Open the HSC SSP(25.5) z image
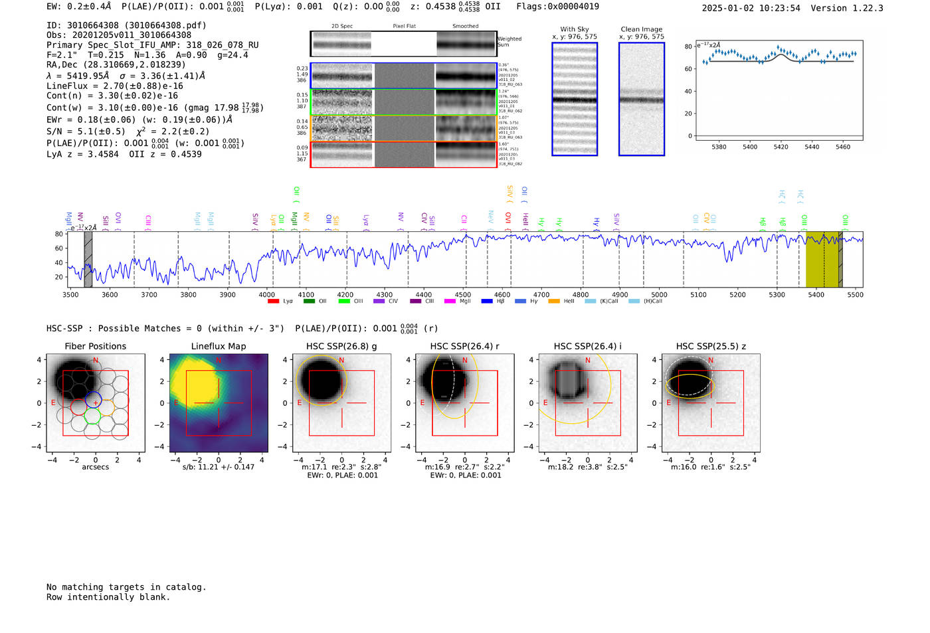The width and height of the screenshot is (930, 633). [x=711, y=403]
